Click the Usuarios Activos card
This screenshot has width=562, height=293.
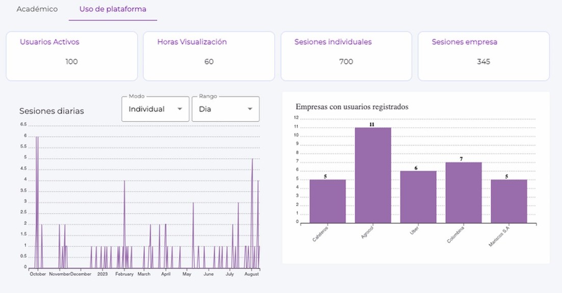pyautogui.click(x=72, y=56)
